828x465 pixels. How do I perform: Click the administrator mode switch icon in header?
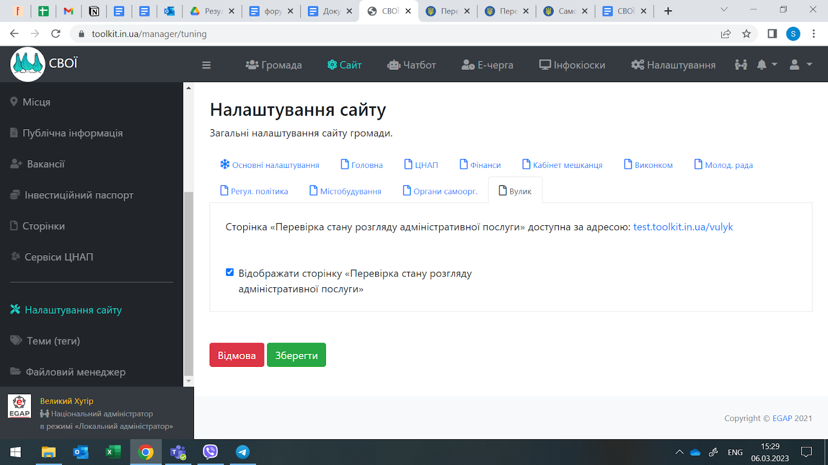[741, 65]
